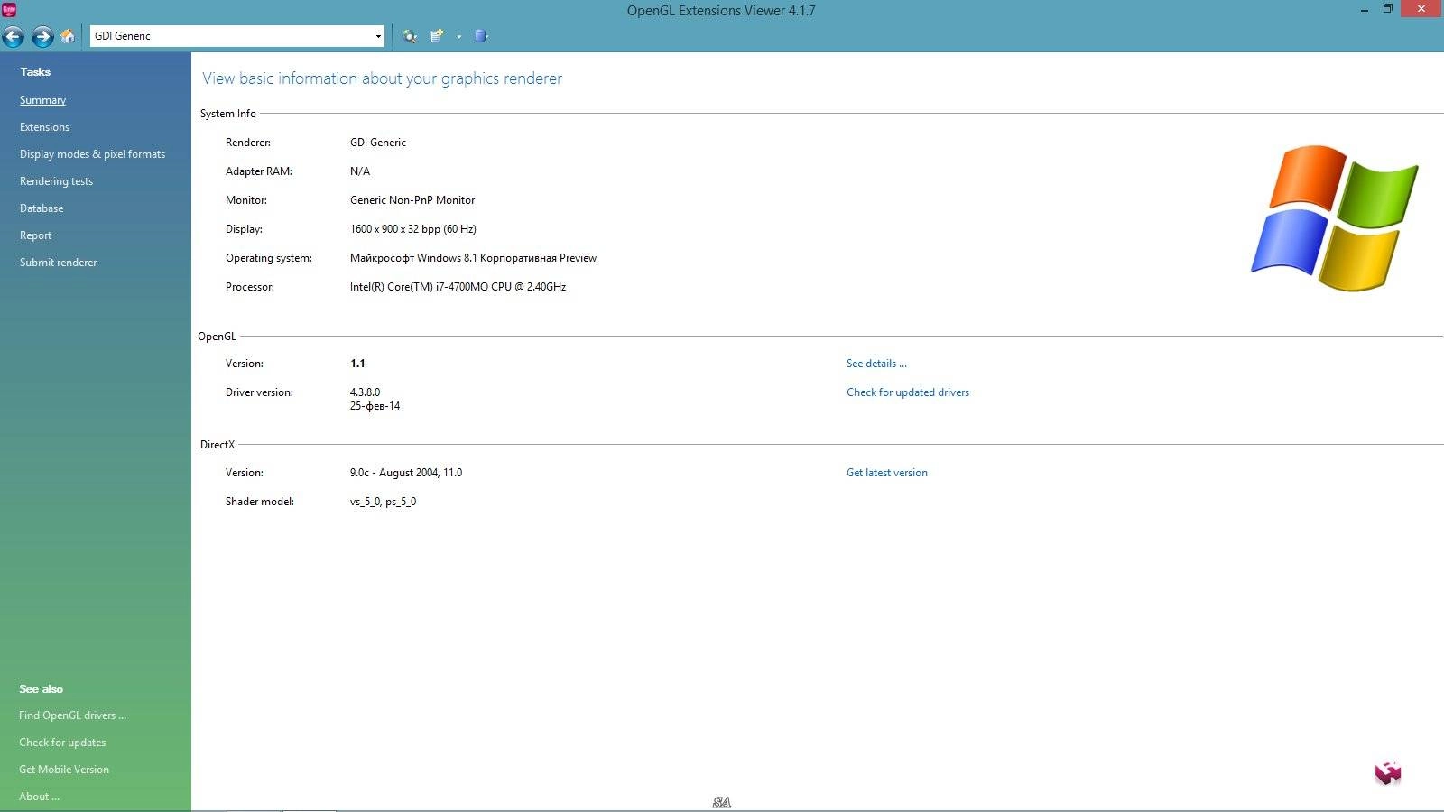Click Check for updates in sidebar
The image size is (1444, 812).
click(62, 743)
